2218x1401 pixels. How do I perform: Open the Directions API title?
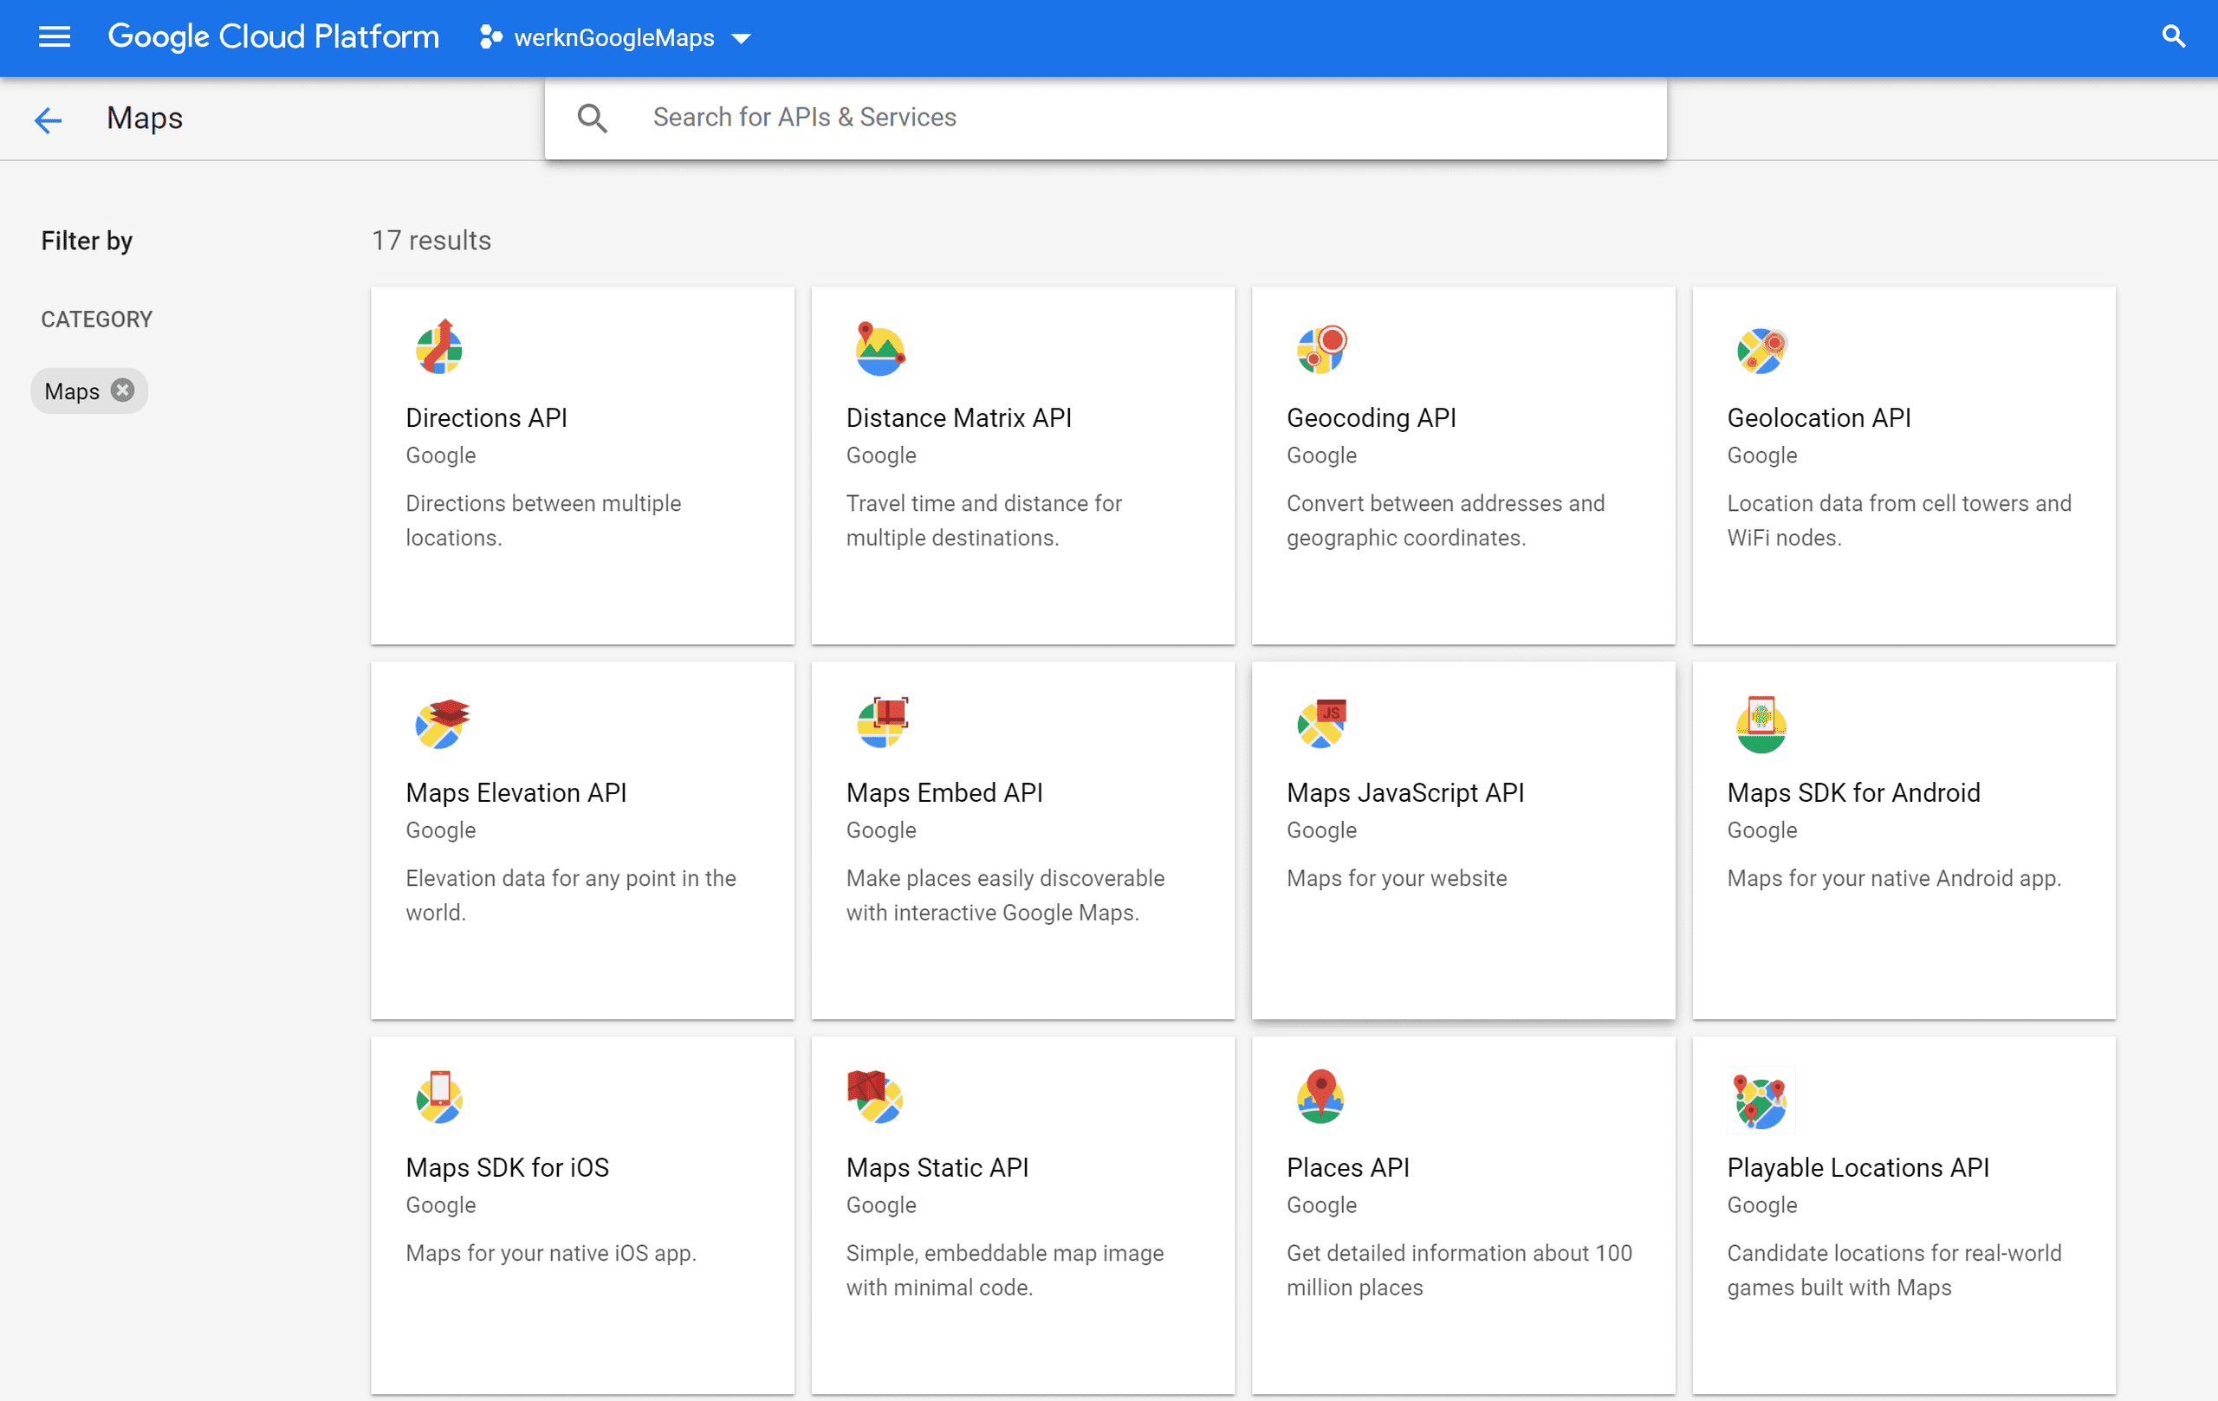point(486,418)
